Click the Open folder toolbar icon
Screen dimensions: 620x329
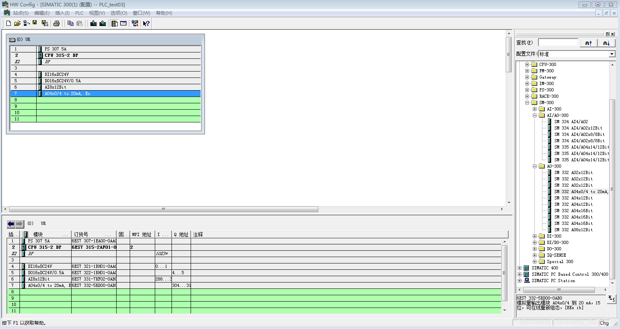click(x=17, y=23)
